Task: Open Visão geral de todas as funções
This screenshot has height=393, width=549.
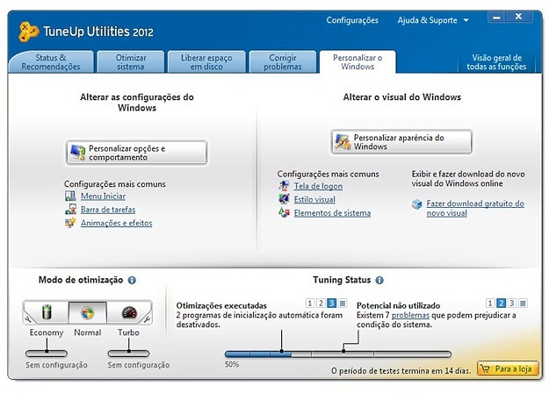Action: pyautogui.click(x=496, y=62)
